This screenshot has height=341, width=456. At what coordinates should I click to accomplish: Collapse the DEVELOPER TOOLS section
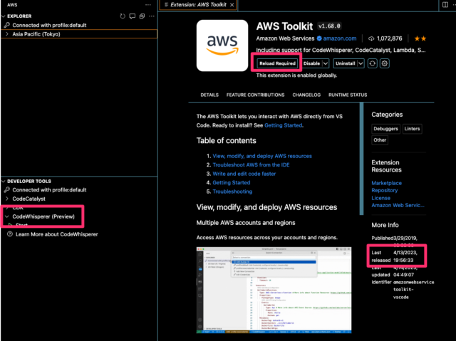(x=3, y=182)
